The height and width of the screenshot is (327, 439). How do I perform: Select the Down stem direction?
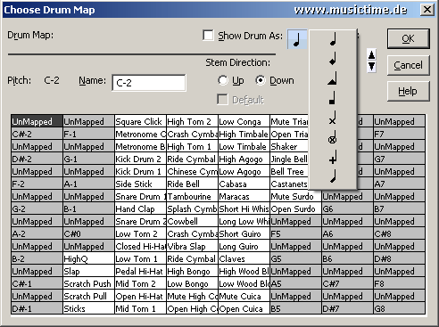261,80
